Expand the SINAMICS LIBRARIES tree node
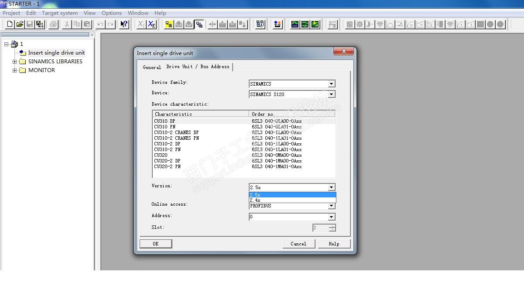The image size is (524, 283). (x=15, y=62)
